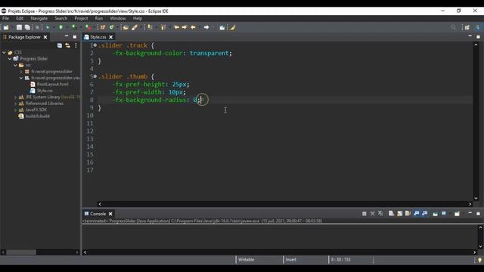Expand the JRE System Library node
The image size is (484, 272).
point(15,97)
